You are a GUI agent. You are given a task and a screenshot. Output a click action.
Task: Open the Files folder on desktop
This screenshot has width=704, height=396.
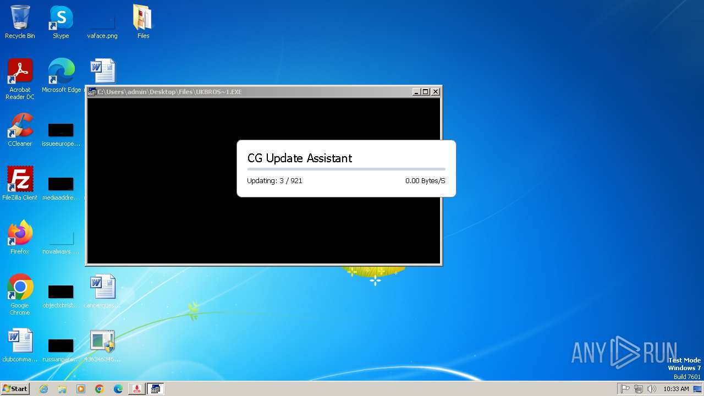click(x=143, y=22)
